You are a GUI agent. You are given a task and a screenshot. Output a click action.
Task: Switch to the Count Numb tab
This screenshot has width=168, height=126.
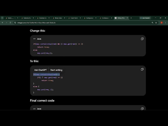click(x=74, y=18)
